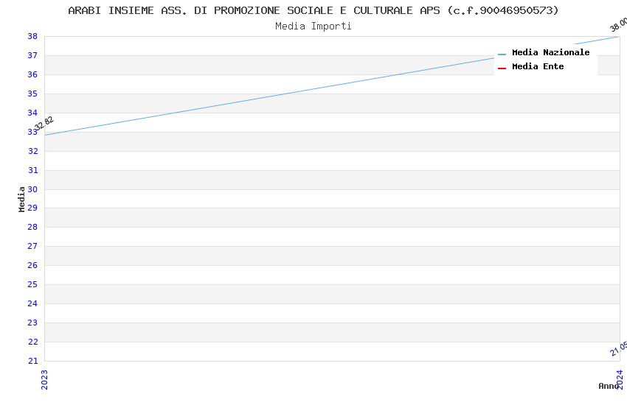Click the 2023 x-axis label
The height and width of the screenshot is (405, 627).
coord(44,379)
